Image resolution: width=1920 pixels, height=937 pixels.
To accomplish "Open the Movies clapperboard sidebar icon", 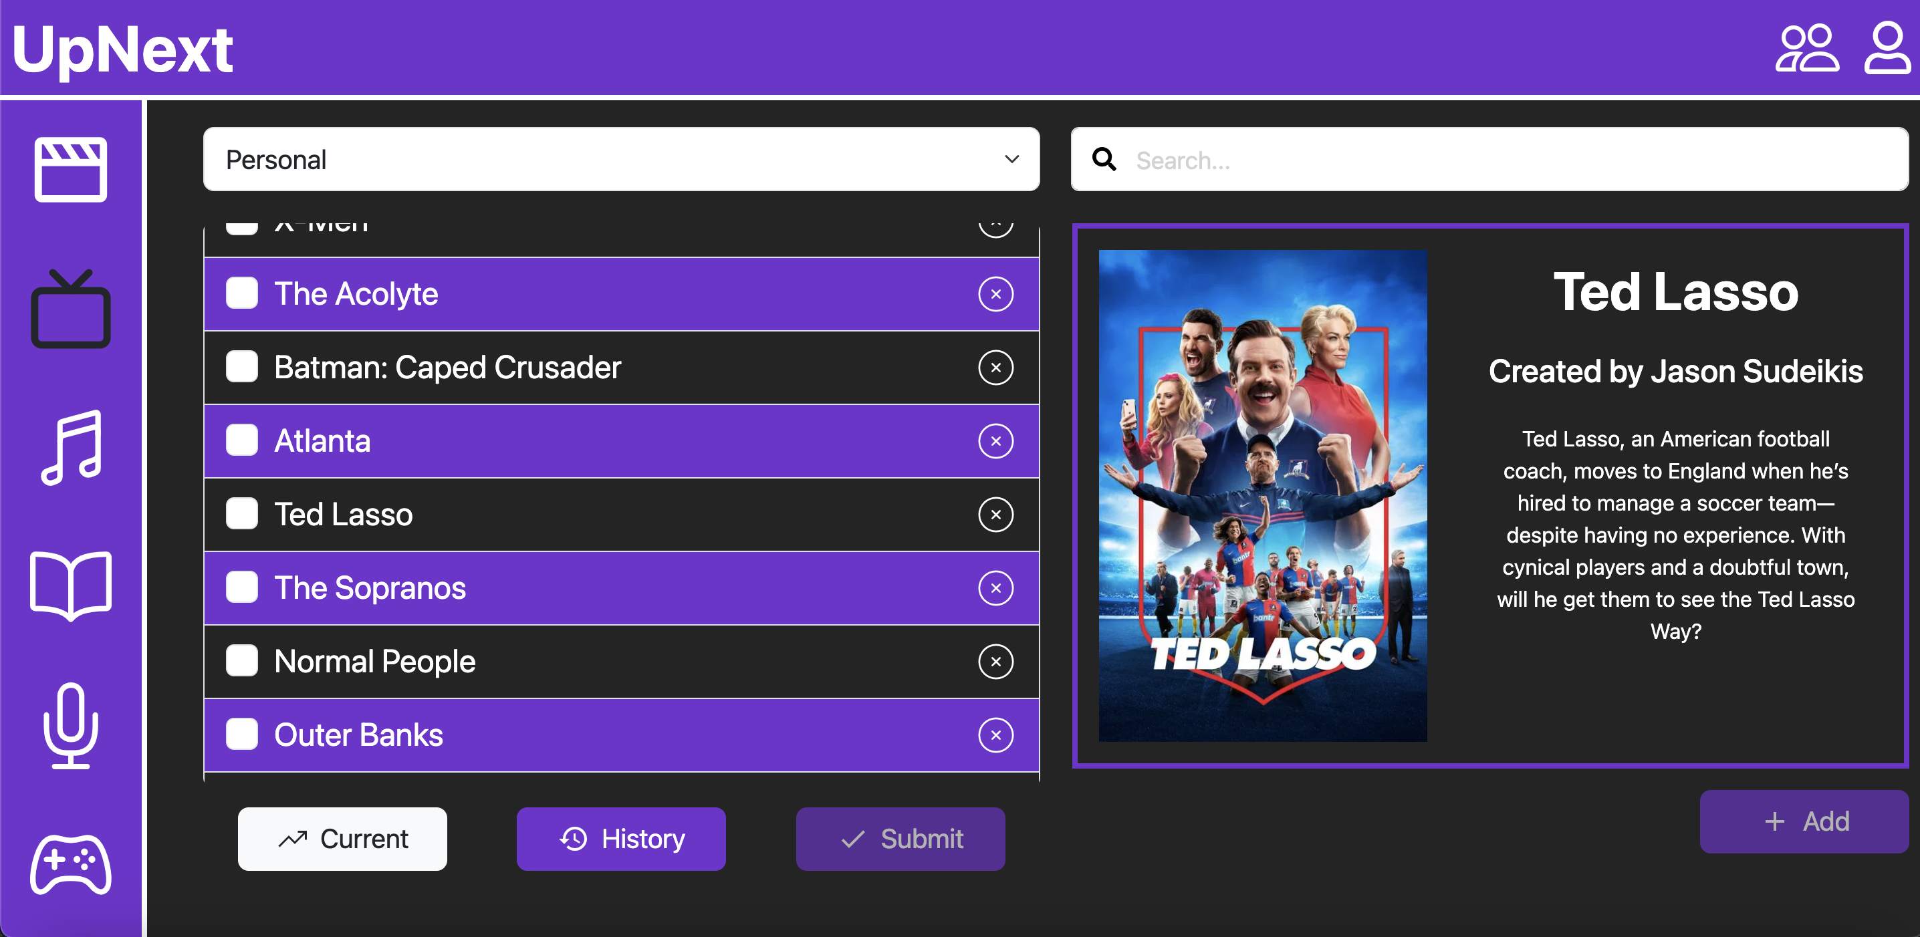I will point(71,169).
